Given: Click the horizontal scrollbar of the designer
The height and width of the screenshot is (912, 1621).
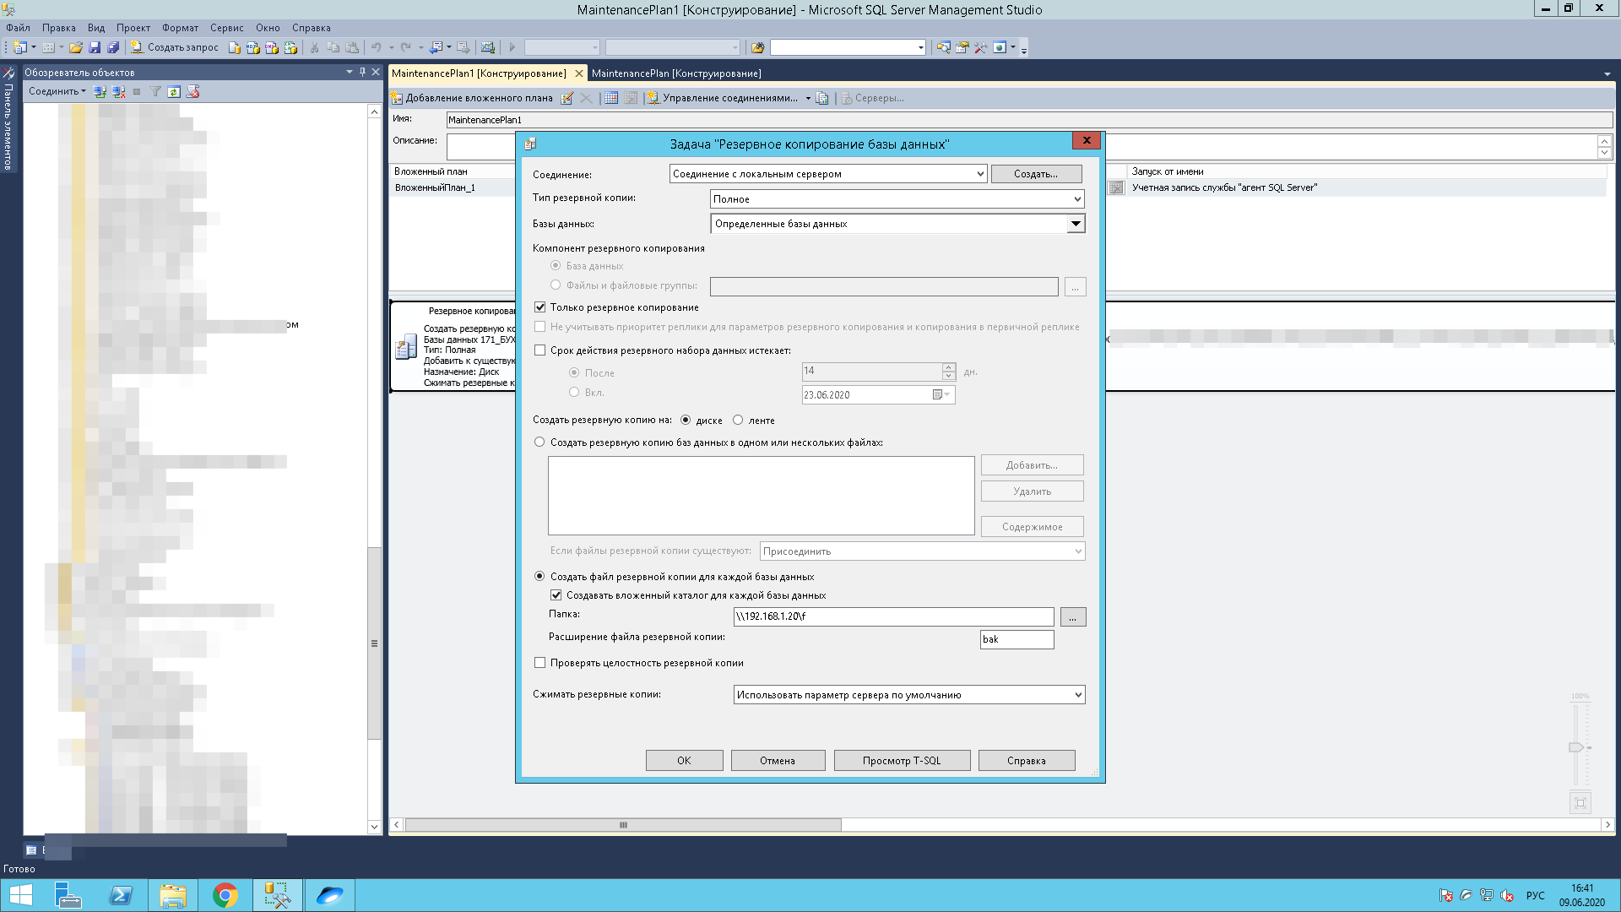Looking at the screenshot, I should [x=623, y=825].
